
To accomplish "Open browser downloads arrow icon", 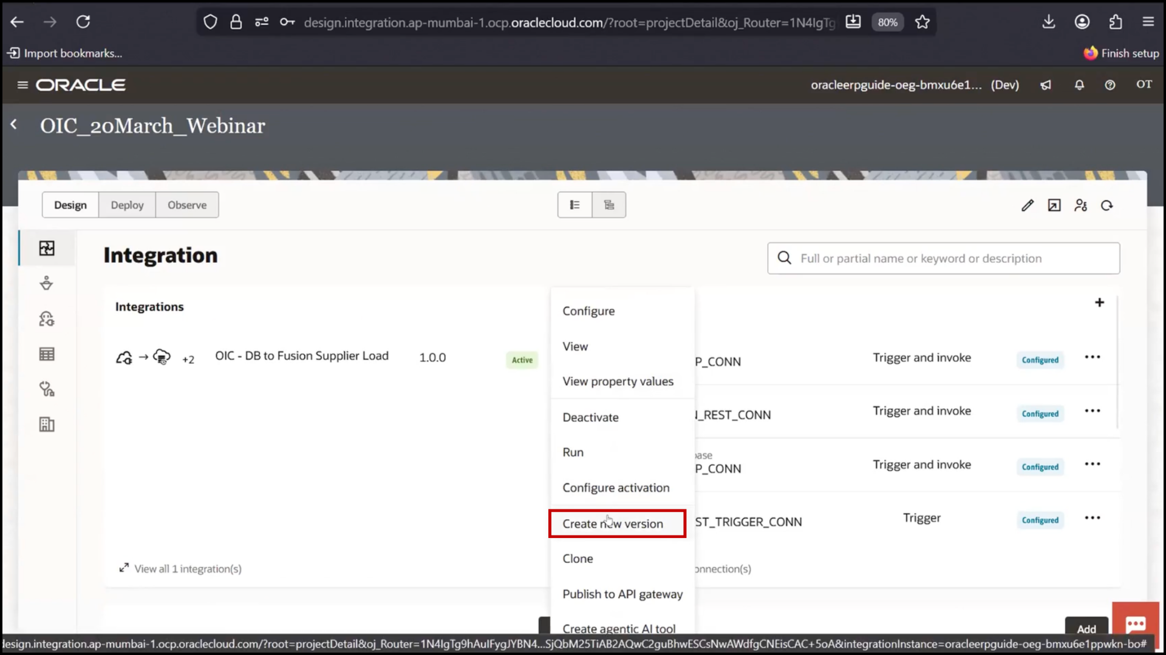I will [x=1049, y=22].
